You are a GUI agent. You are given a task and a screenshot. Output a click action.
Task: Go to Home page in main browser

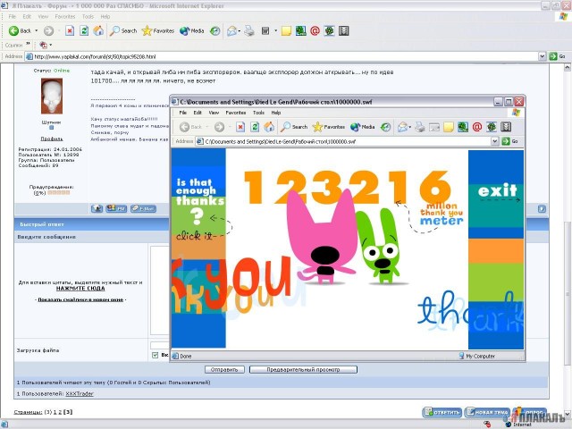(x=98, y=31)
